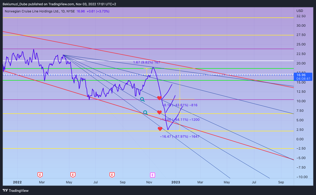The width and height of the screenshot is (316, 195).
Task: Click the −5.00 price axis label
Action: pyautogui.click(x=301, y=158)
